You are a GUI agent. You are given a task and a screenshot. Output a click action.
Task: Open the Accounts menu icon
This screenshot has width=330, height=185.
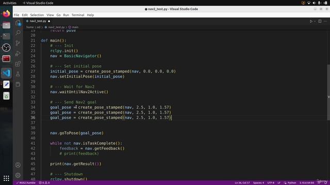[x=18, y=165]
